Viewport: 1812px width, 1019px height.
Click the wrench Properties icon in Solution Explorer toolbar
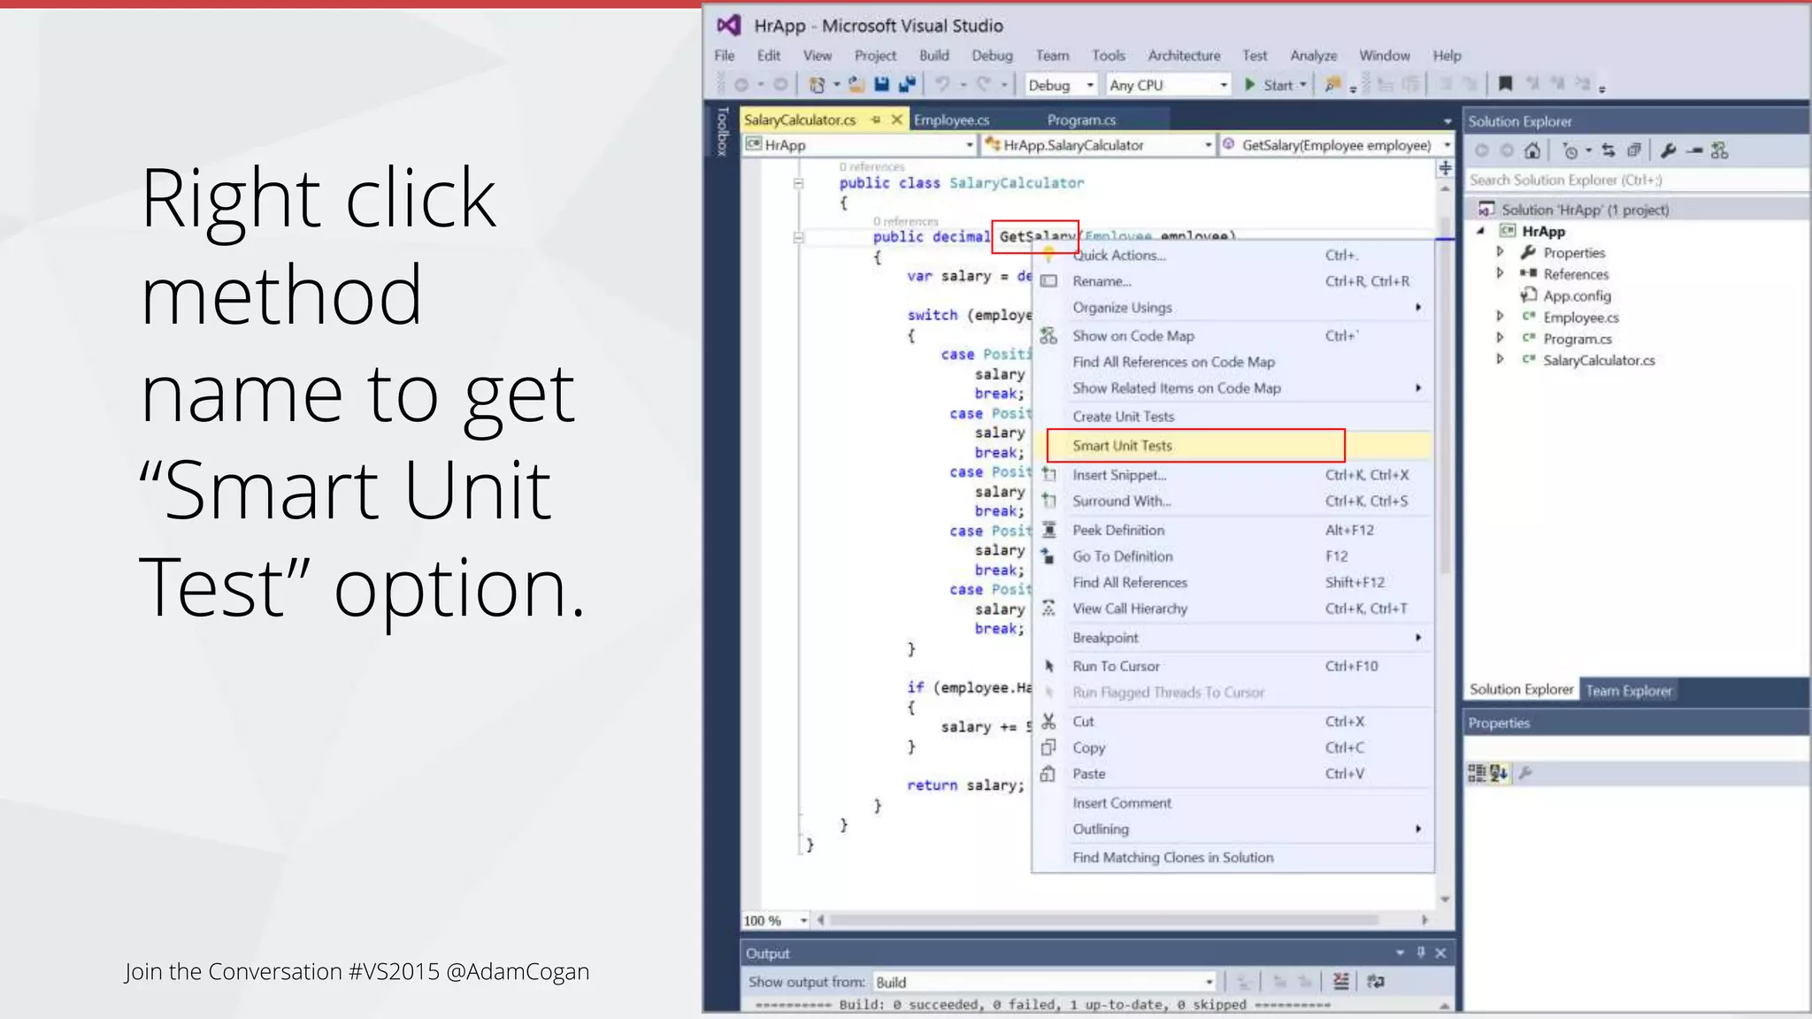[1668, 150]
